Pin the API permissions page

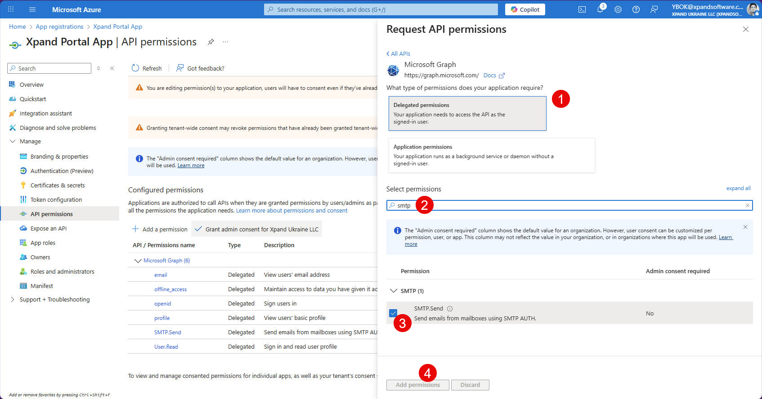211,42
